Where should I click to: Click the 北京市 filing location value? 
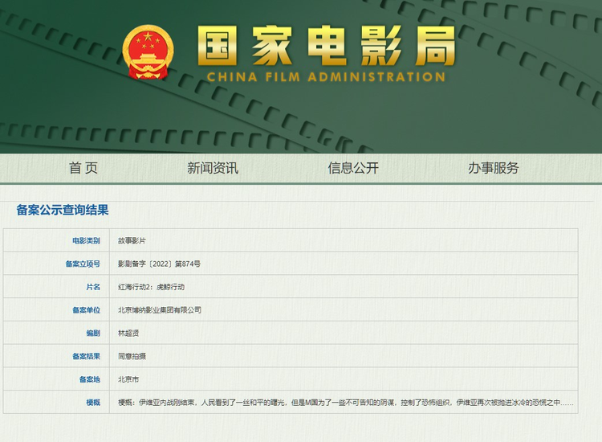click(128, 379)
